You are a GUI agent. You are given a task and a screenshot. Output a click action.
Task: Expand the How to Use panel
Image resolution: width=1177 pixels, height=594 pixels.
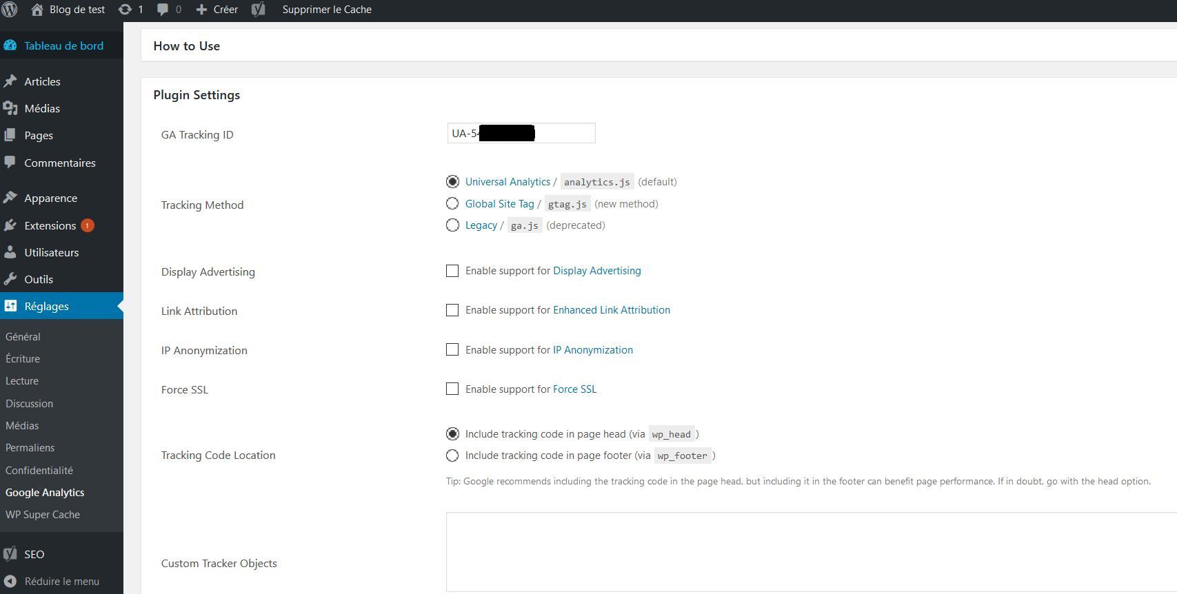point(658,46)
